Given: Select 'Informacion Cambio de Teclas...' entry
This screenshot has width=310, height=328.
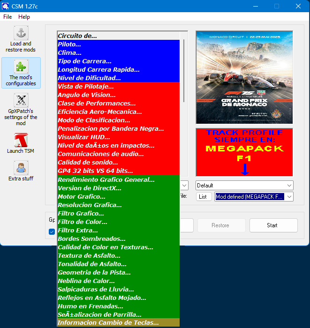Looking at the screenshot, I should click(x=119, y=322).
